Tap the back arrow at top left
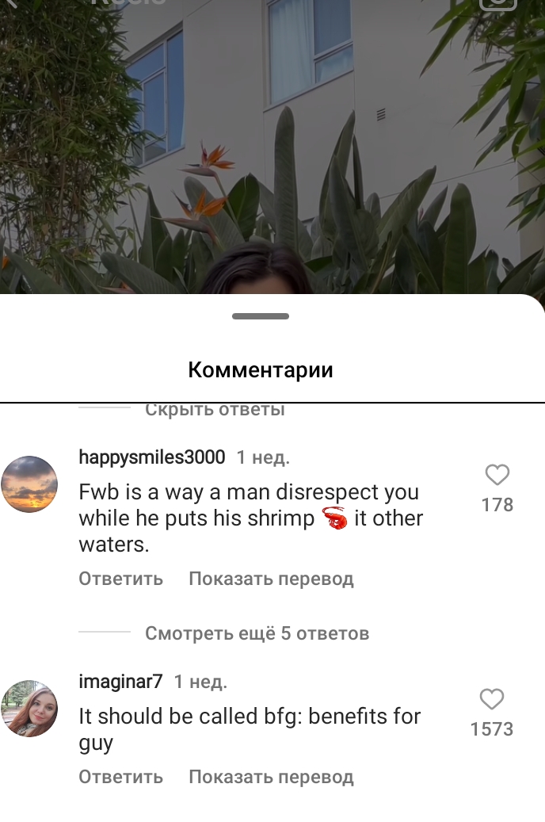 pyautogui.click(x=12, y=2)
